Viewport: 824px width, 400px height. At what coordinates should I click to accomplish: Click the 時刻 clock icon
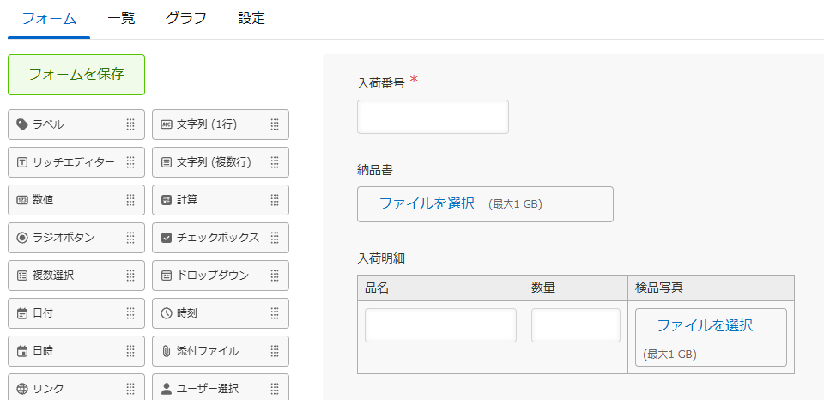pos(166,313)
